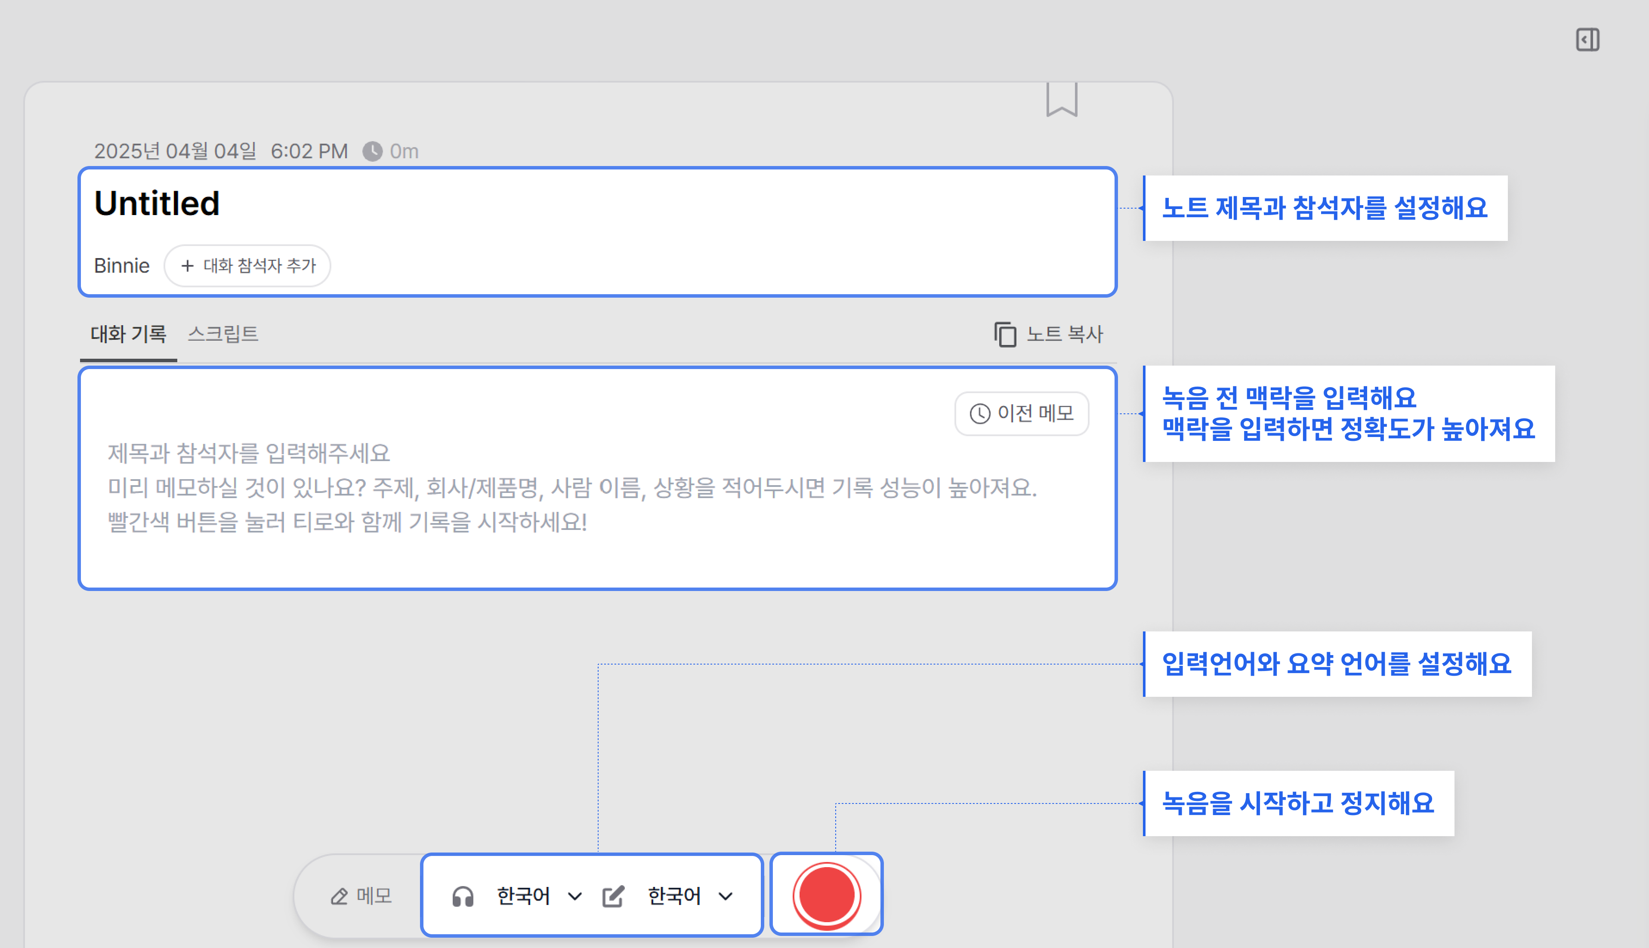Click the bookmark ribbon icon
1649x948 pixels.
coord(1062,99)
